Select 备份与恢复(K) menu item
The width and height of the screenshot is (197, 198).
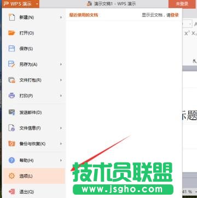point(34,144)
